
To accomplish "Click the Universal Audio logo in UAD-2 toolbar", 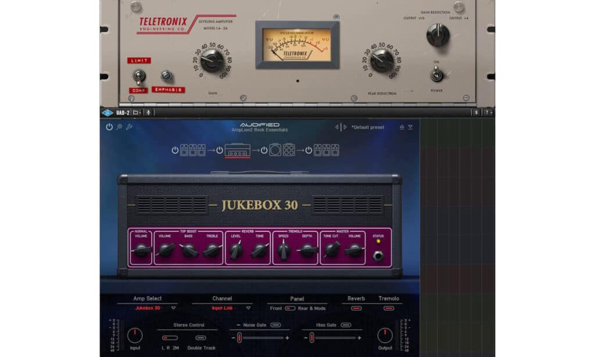I will (107, 113).
